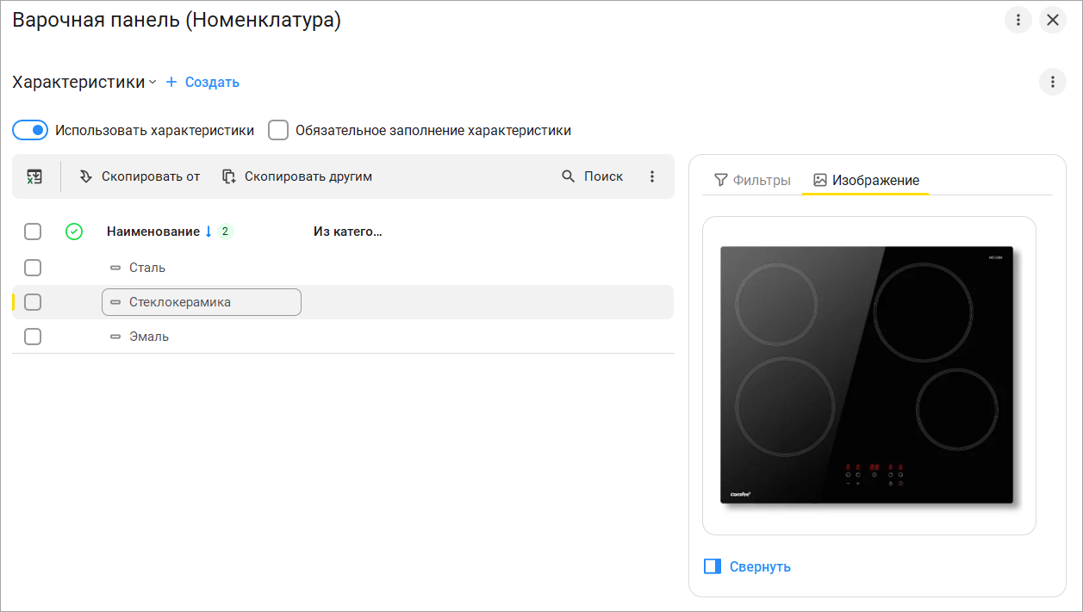
Task: Click the Excel export icon in toolbar
Action: (34, 176)
